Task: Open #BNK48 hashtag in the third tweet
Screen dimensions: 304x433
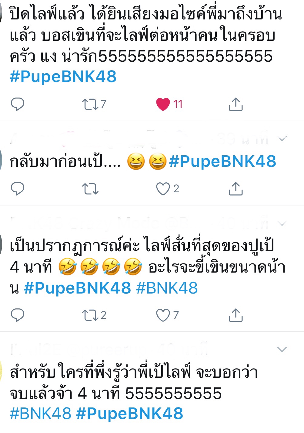Action: coord(167,288)
